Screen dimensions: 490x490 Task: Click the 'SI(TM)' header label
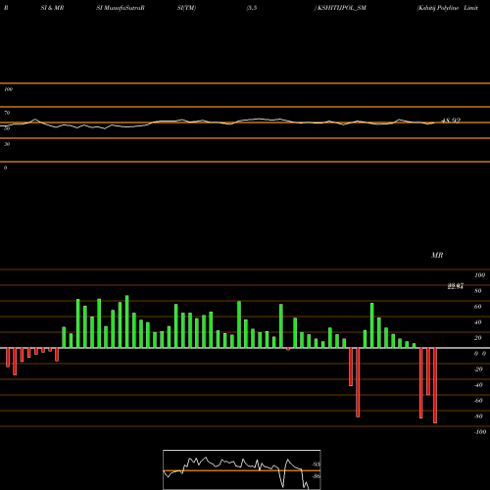(186, 8)
